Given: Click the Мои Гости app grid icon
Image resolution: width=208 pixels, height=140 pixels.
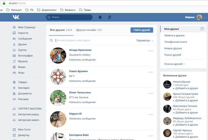Looking at the screenshot, I should pos(14,130).
